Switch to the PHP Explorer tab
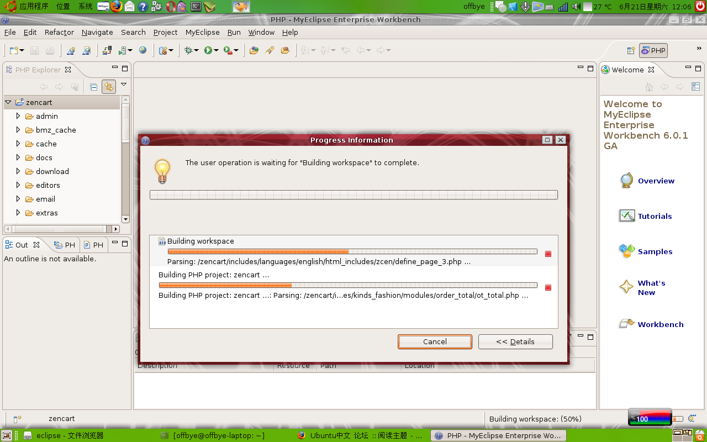Screen dimensions: 707x442 tap(38, 70)
